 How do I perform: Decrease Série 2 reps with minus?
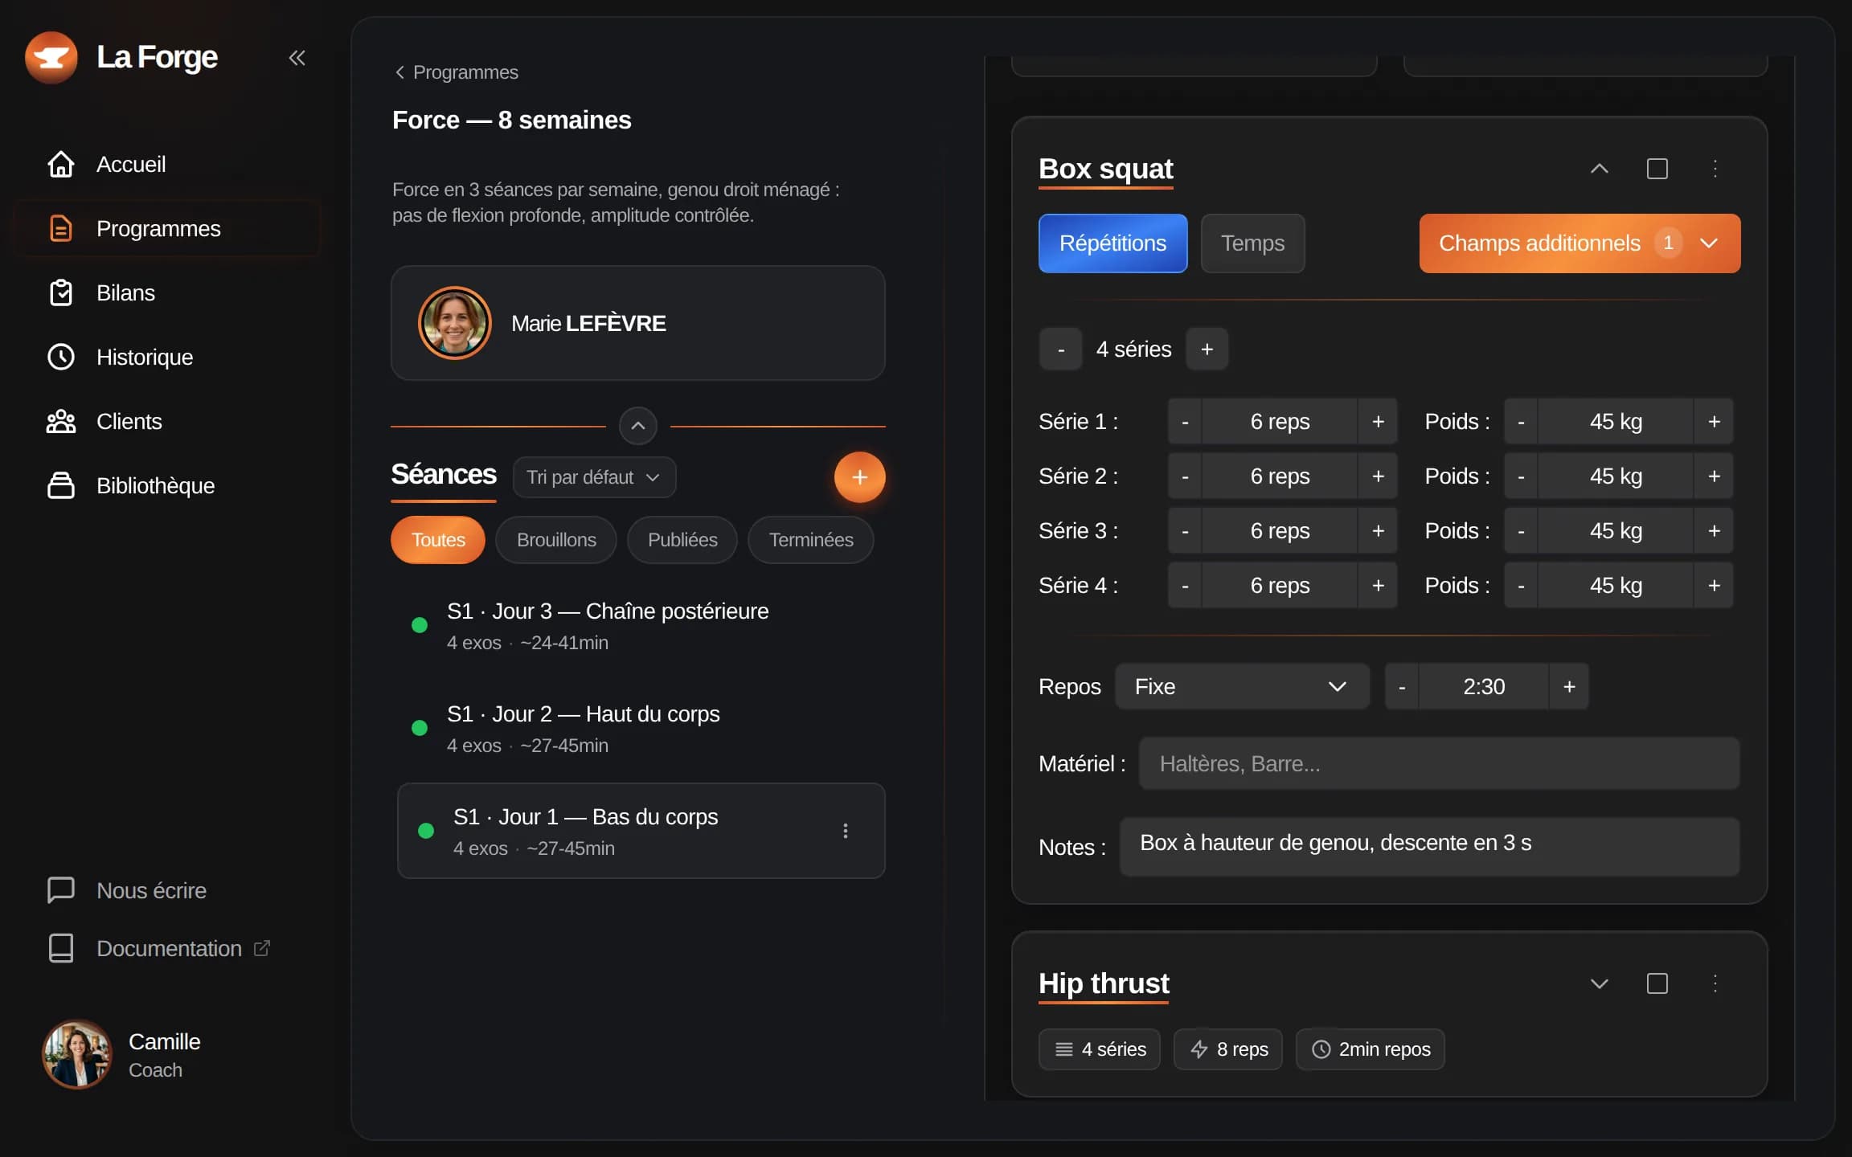[1185, 476]
